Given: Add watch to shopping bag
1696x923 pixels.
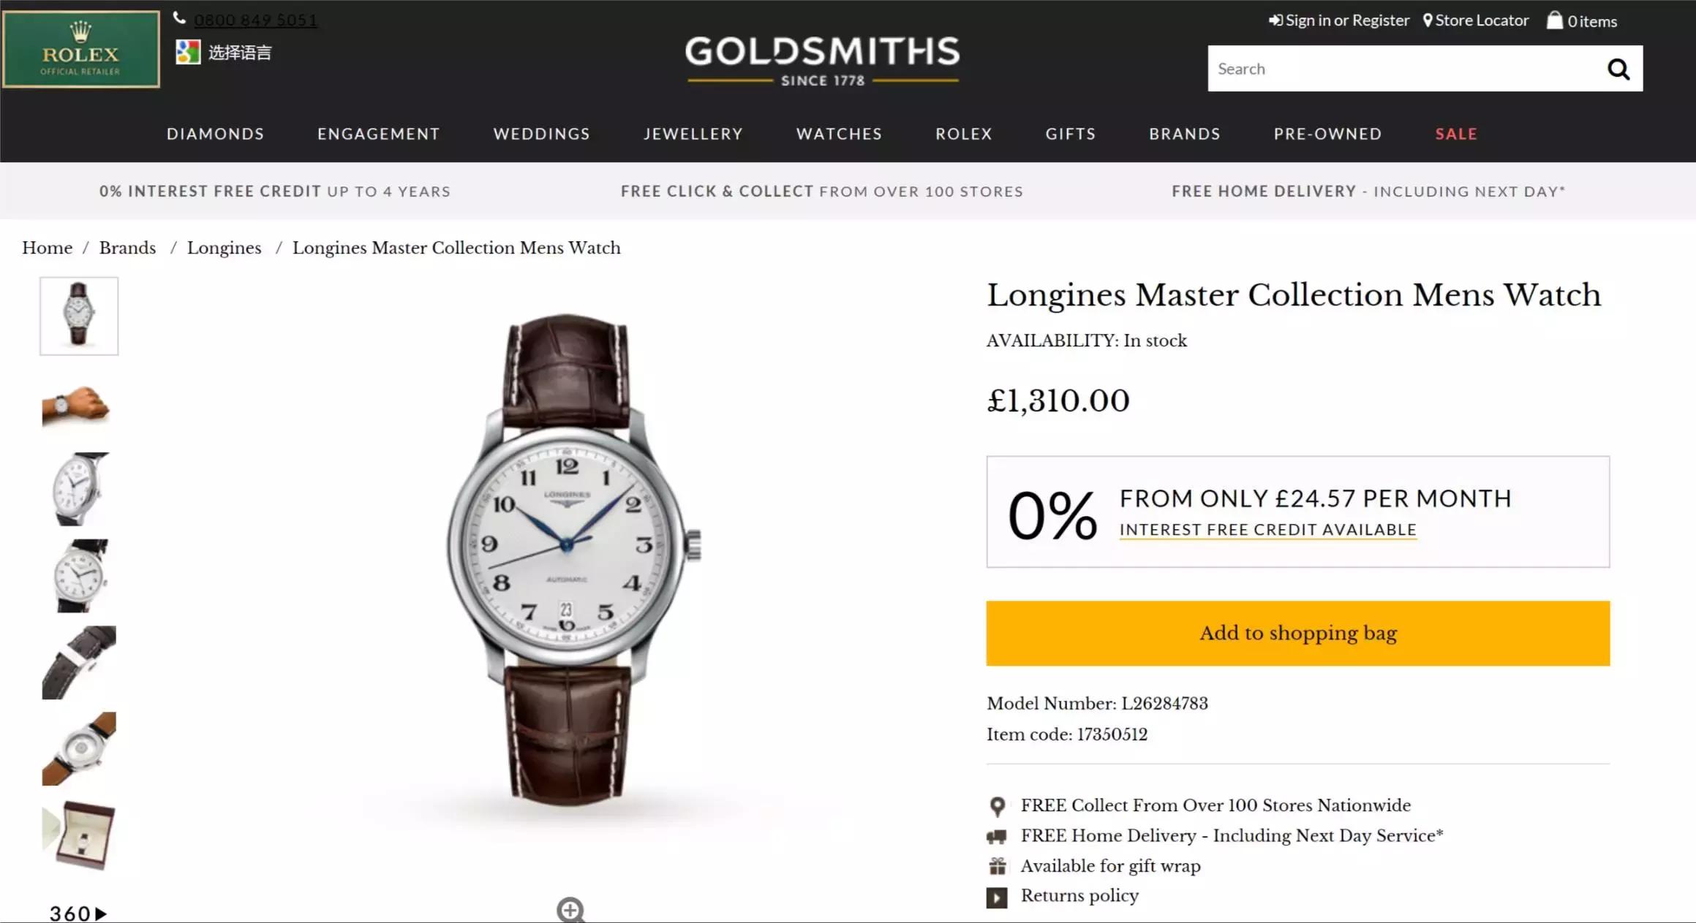Looking at the screenshot, I should [1297, 633].
